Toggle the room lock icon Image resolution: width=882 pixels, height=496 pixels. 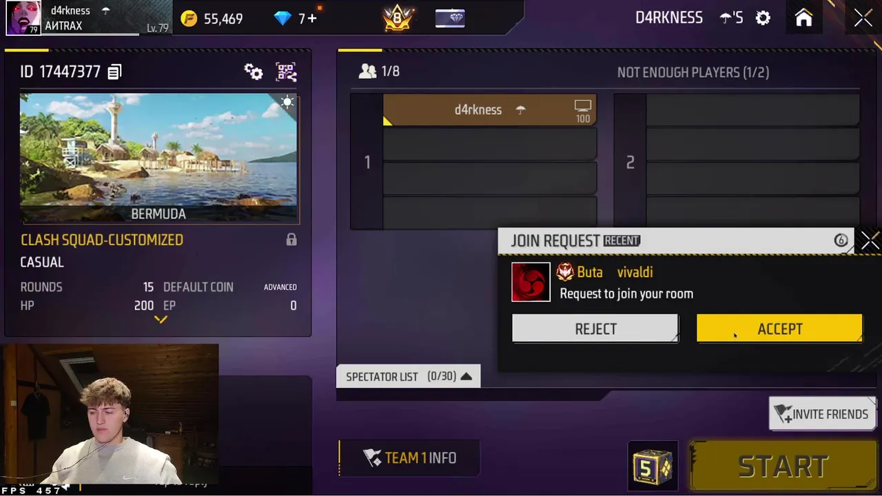291,240
